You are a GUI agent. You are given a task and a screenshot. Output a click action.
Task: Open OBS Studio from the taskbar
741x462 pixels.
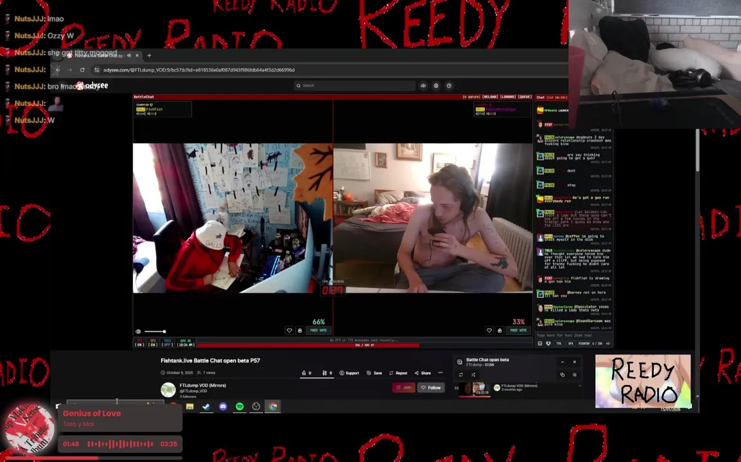(x=256, y=406)
